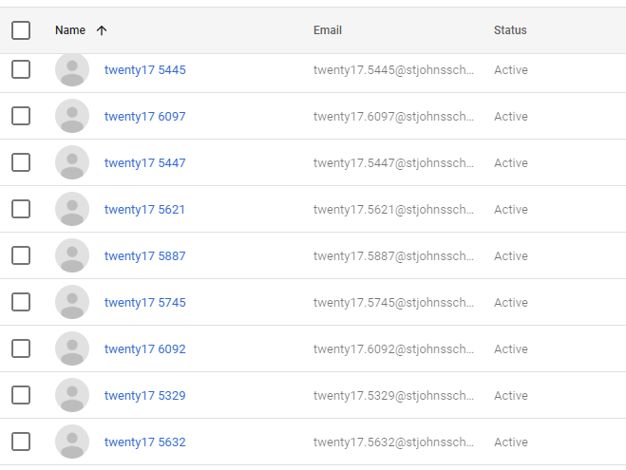Select the email twenty17.5887@stjohnssch...
The width and height of the screenshot is (626, 470).
pos(393,256)
